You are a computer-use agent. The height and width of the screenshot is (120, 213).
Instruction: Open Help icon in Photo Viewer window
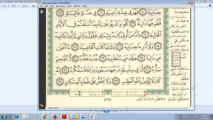(210, 6)
